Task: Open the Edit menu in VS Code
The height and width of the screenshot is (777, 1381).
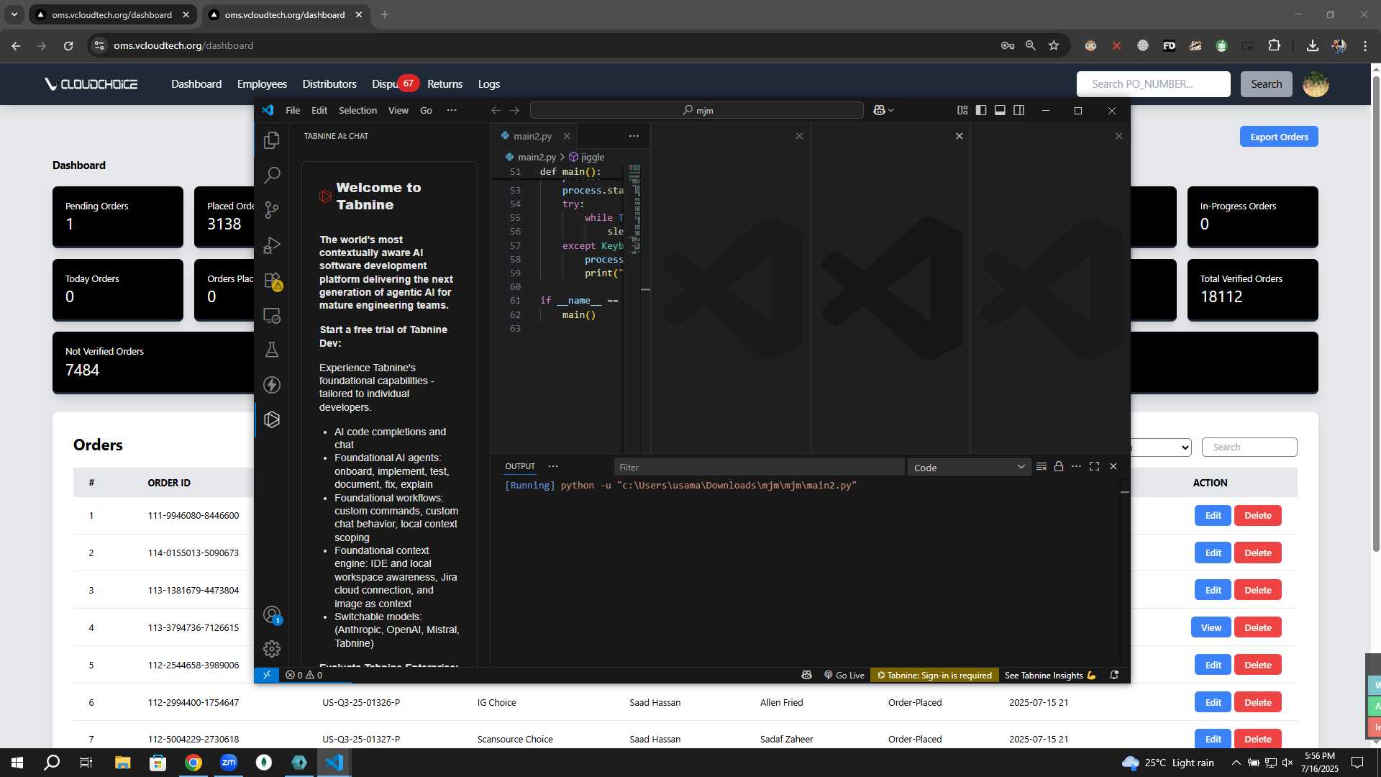Action: point(319,110)
